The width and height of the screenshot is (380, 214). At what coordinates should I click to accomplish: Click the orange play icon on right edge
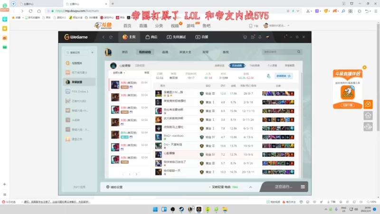(368, 104)
